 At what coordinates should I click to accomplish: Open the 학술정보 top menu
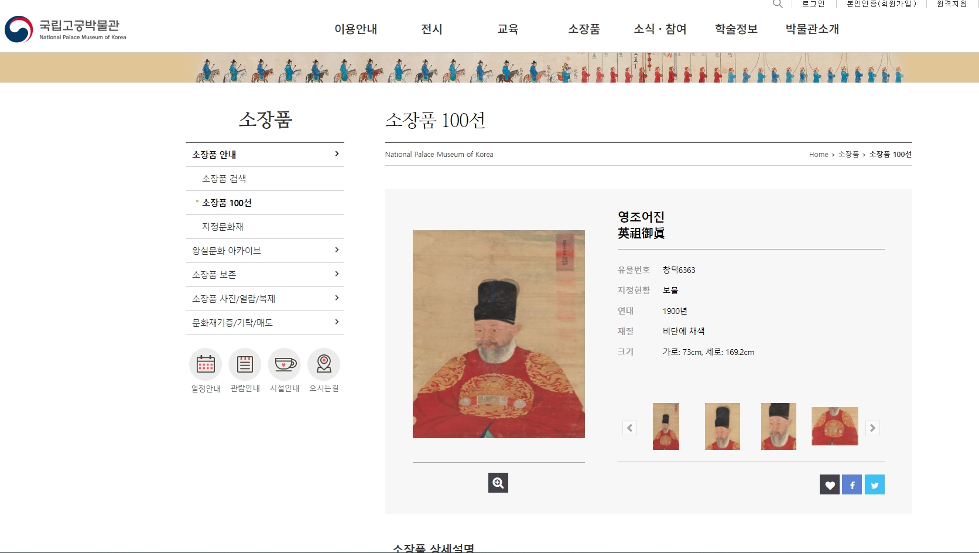point(736,29)
